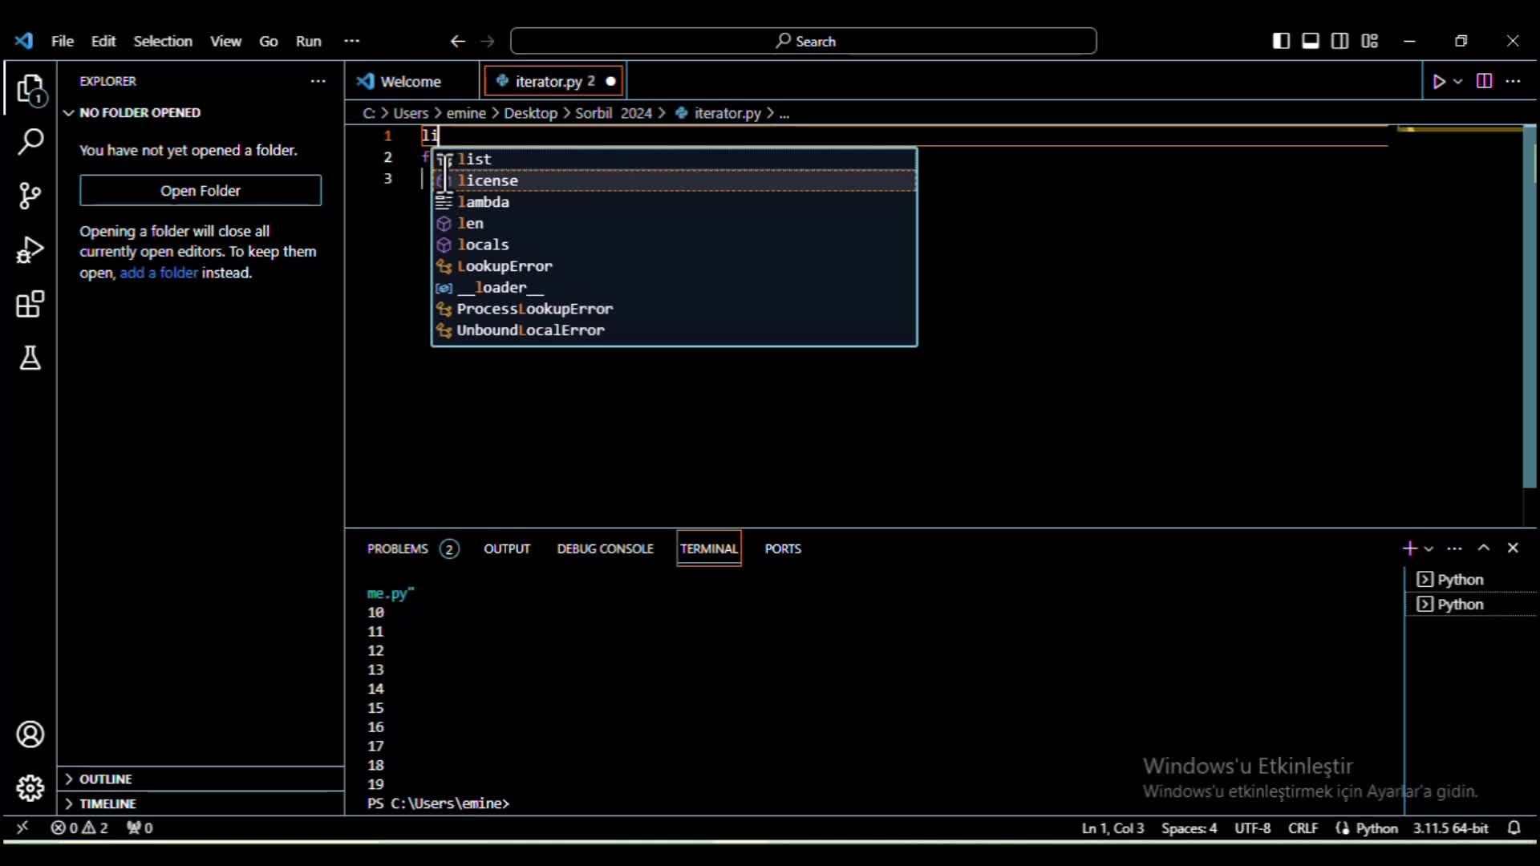This screenshot has width=1540, height=866.
Task: Open the Extensions view icon
Action: [30, 304]
